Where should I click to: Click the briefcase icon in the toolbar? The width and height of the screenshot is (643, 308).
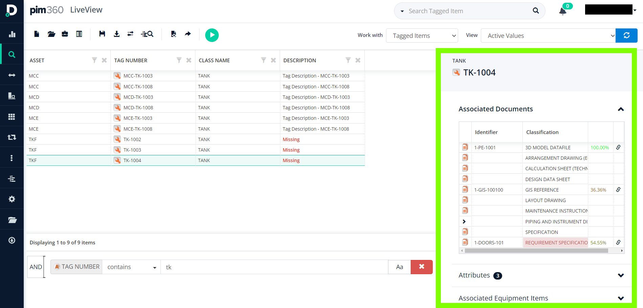coord(65,34)
